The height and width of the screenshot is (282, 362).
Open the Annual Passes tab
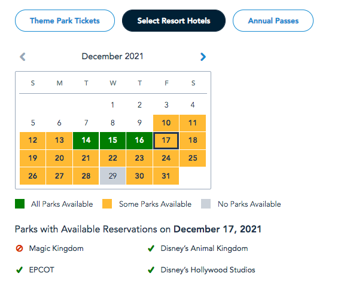pos(273,21)
